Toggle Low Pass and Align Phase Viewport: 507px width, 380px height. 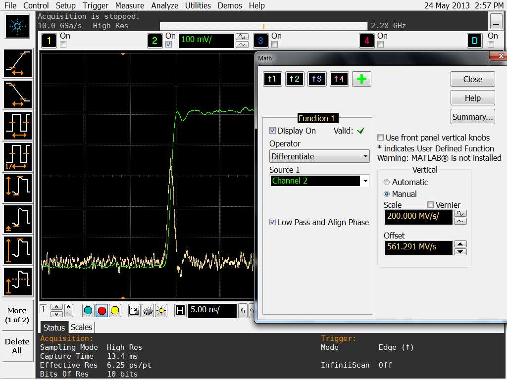pyautogui.click(x=273, y=222)
